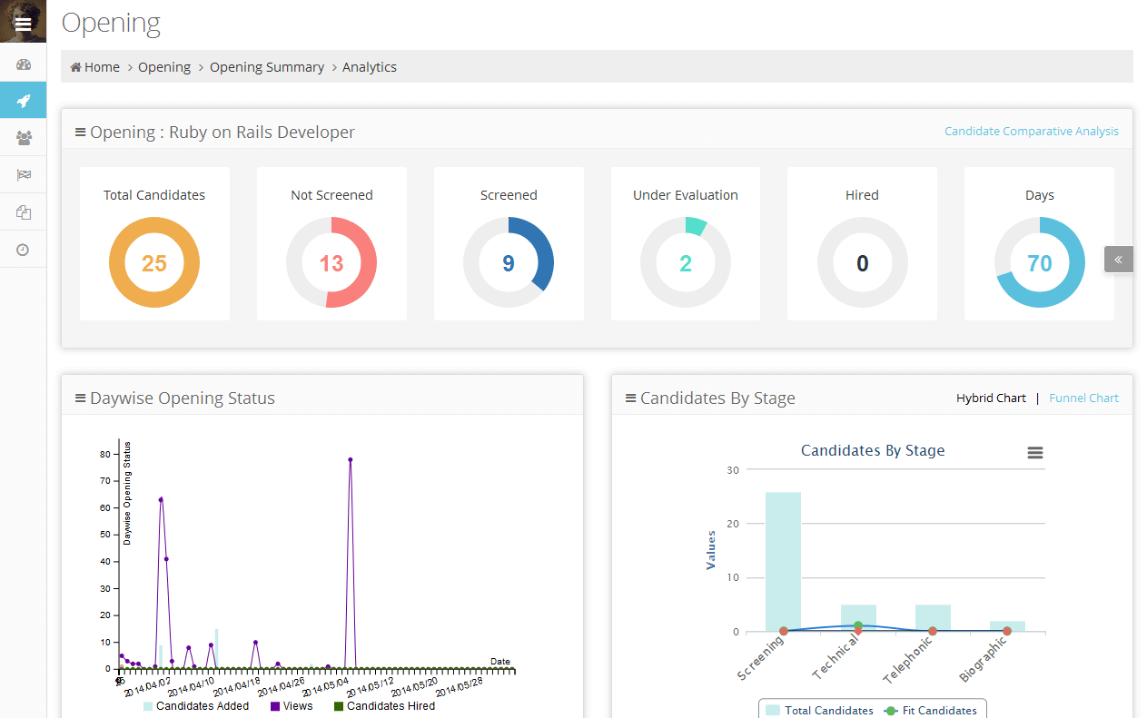The width and height of the screenshot is (1147, 718).
Task: Select the rocket icon in sidebar
Action: point(24,101)
